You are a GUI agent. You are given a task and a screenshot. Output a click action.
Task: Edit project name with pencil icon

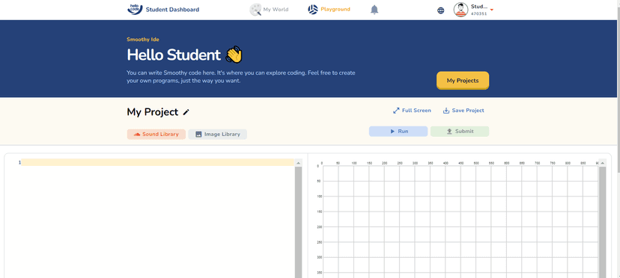[x=186, y=112]
